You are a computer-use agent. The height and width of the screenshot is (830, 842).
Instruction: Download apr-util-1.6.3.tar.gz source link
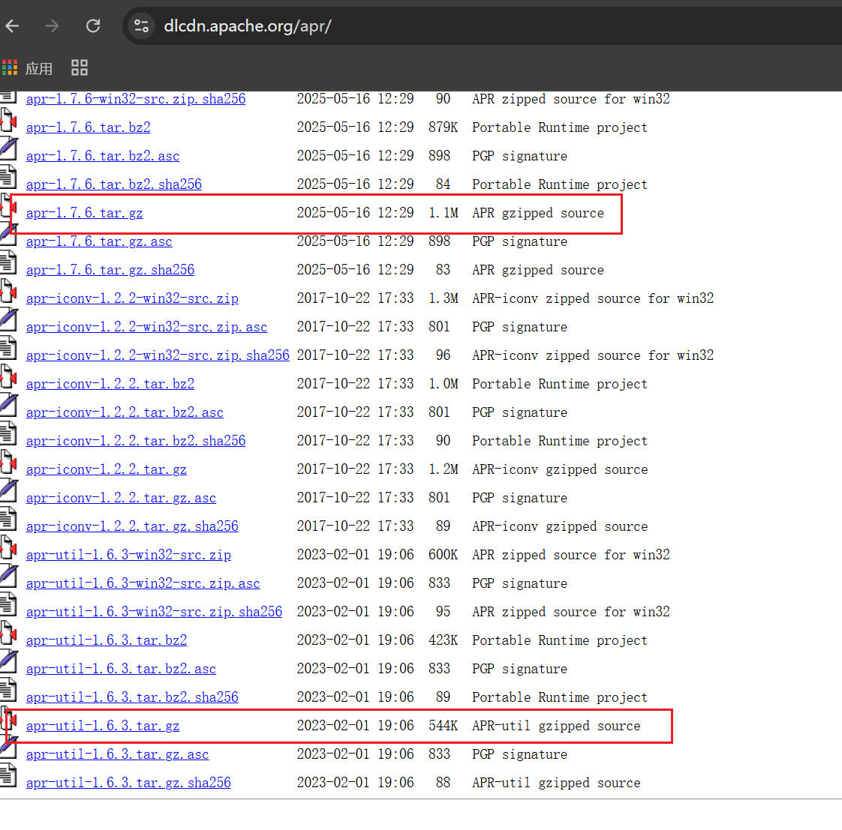103,726
